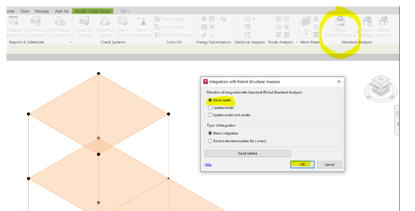
Task: Open Reports & Schedules panel dialog launcher arrow
Action: 71,42
